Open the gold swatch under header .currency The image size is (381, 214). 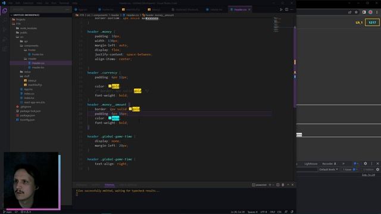click(110, 86)
